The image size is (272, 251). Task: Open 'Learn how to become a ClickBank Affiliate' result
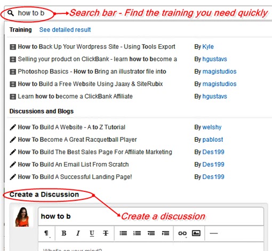point(75,96)
